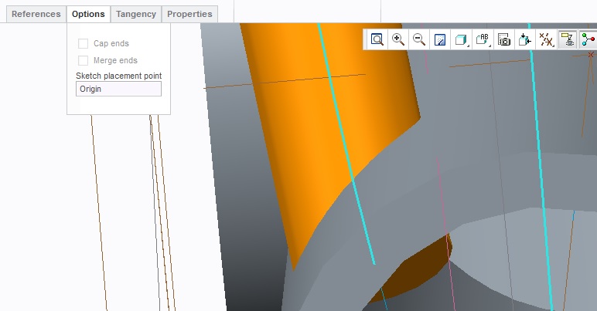Click the Sketch placement point Origin field
The height and width of the screenshot is (311, 597).
118,89
